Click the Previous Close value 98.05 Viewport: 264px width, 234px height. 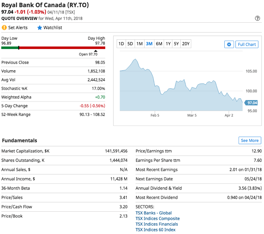pyautogui.click(x=100, y=63)
